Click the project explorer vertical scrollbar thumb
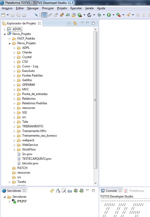 coord(95,100)
